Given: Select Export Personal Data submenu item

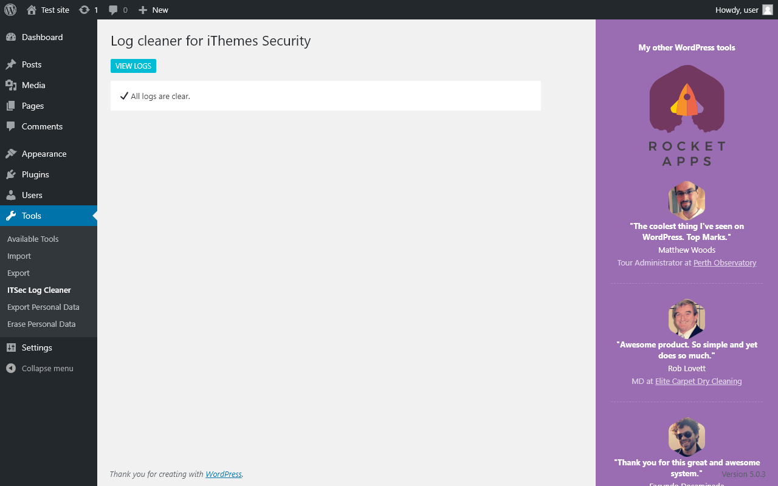Looking at the screenshot, I should click(x=43, y=307).
